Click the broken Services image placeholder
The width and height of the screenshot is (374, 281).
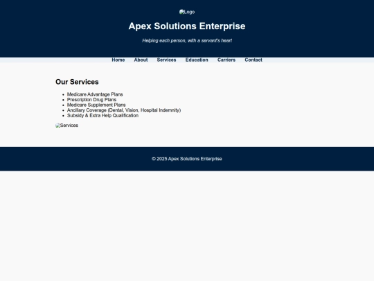tap(66, 126)
